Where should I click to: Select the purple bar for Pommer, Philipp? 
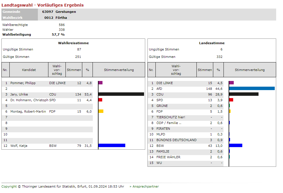point(100,83)
